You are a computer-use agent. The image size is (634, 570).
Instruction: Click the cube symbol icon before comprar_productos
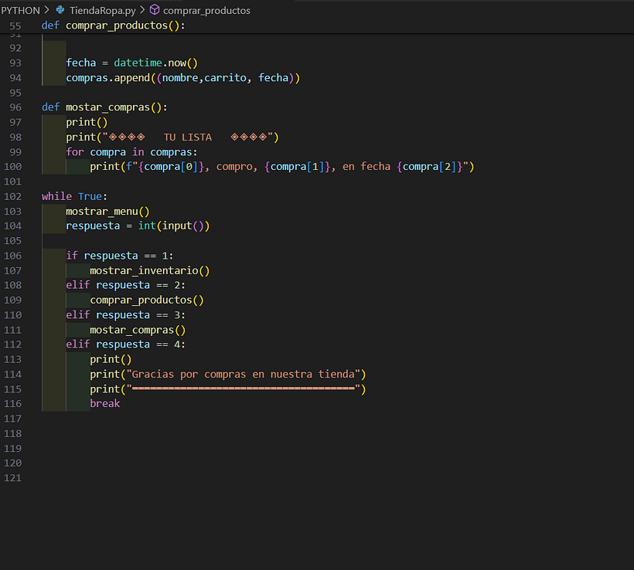(155, 10)
